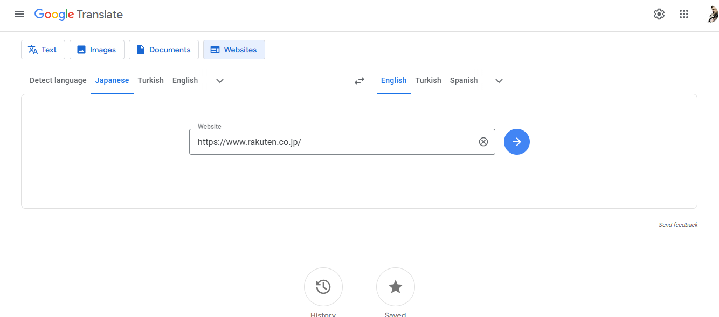719x317 pixels.
Task: Set Turkish as the source language
Action: coord(150,80)
